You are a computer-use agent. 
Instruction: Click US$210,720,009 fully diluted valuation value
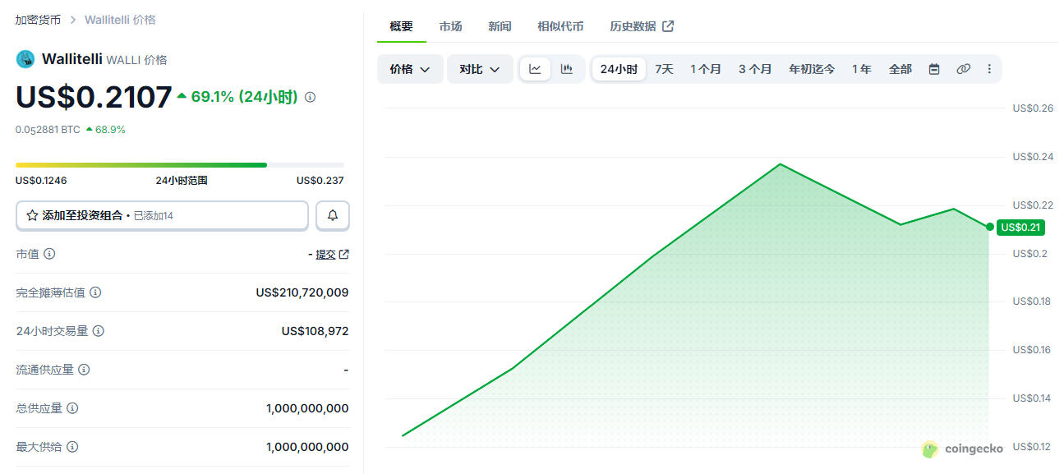pos(302,292)
